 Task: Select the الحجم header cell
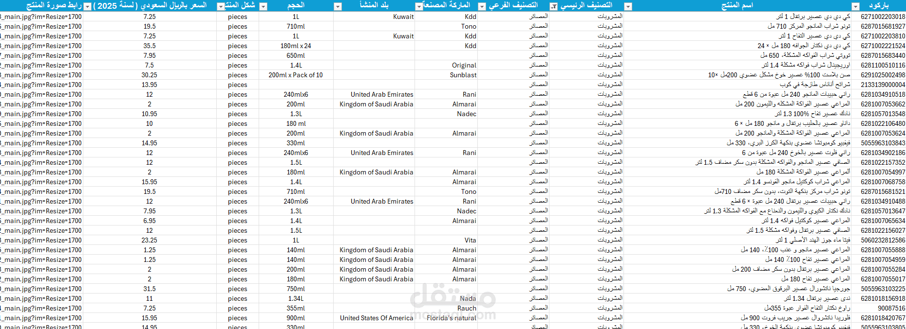pyautogui.click(x=296, y=5)
